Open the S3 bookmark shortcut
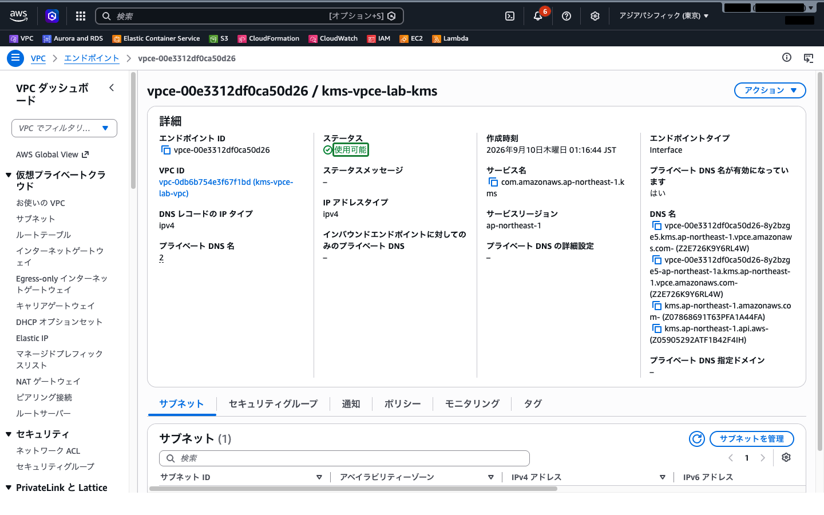This screenshot has height=515, width=824. click(x=219, y=38)
